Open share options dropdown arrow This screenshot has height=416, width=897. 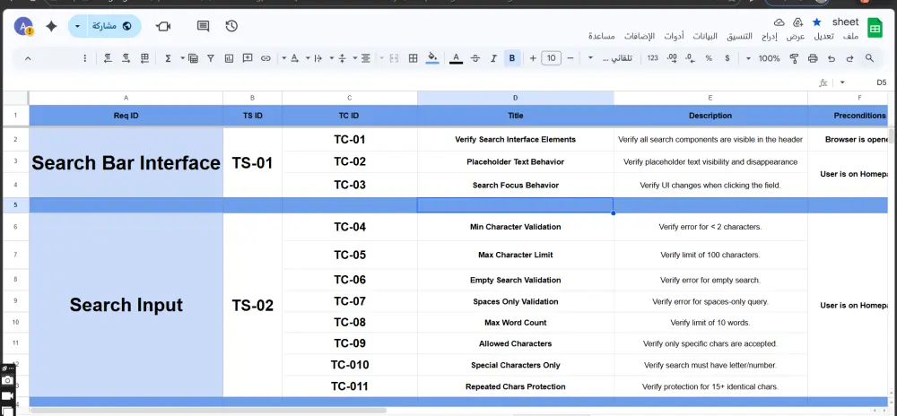coord(77,26)
